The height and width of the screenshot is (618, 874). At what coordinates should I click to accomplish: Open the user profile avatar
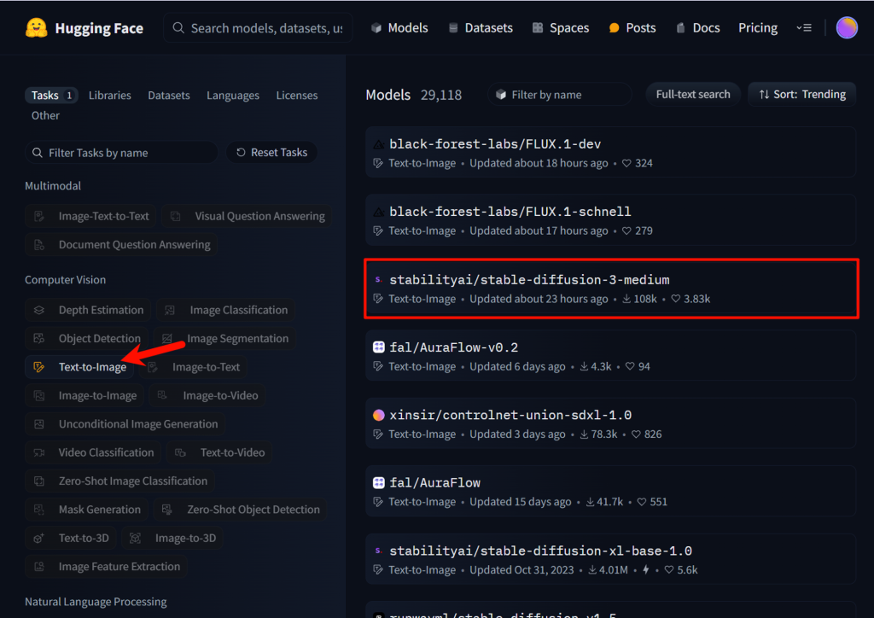846,28
